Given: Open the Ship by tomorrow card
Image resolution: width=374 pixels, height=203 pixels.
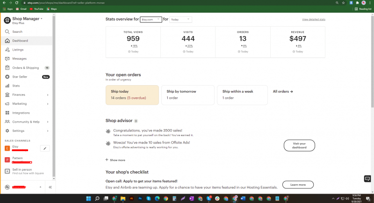Looking at the screenshot, I should [188, 95].
